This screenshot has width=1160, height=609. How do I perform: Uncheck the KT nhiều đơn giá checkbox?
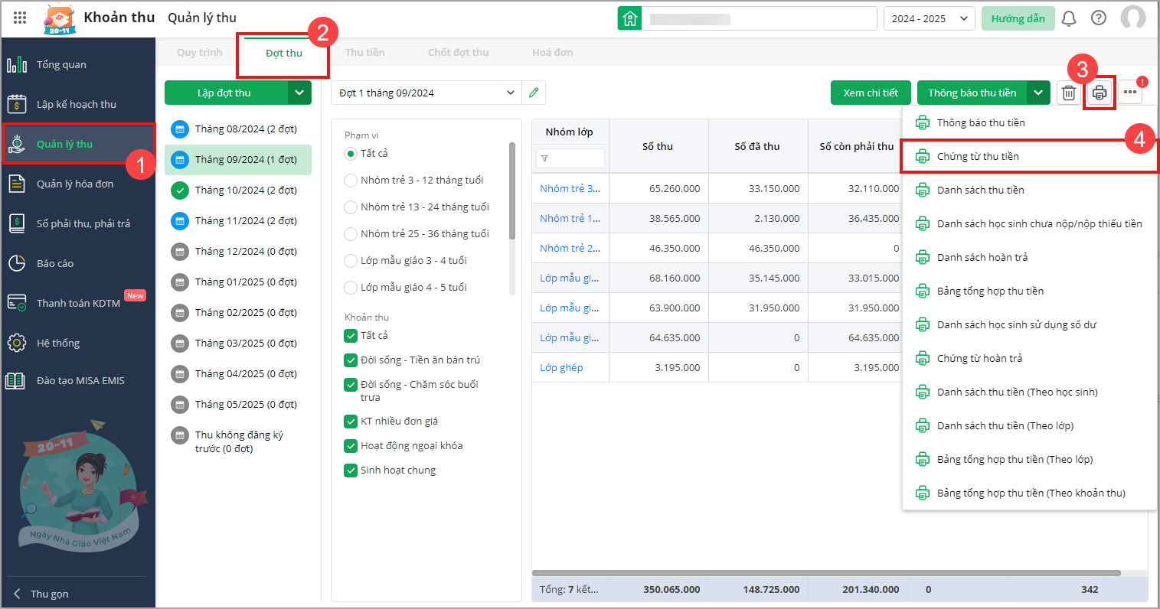click(351, 422)
